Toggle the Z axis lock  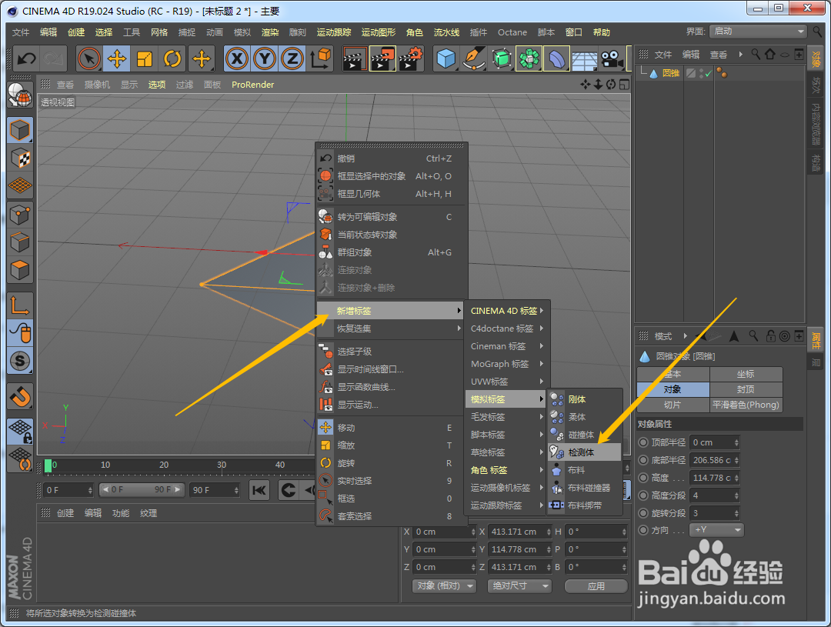pyautogui.click(x=292, y=58)
